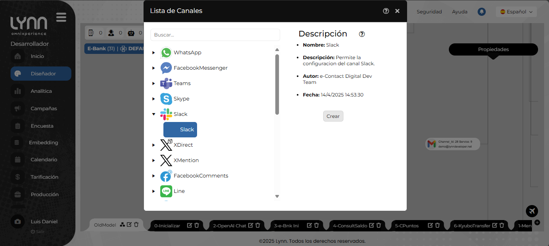
Task: Click the Teams channel icon
Action: tap(166, 83)
